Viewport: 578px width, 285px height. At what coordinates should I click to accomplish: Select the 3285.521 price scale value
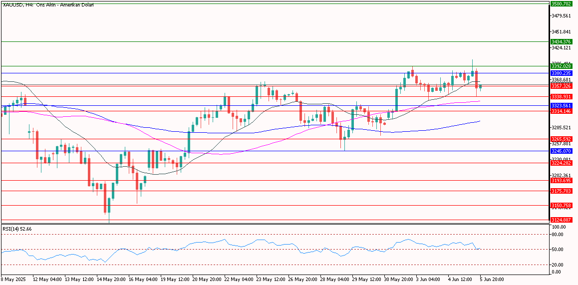tap(561, 128)
